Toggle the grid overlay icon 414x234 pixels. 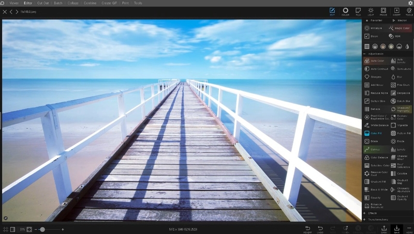coord(5,229)
